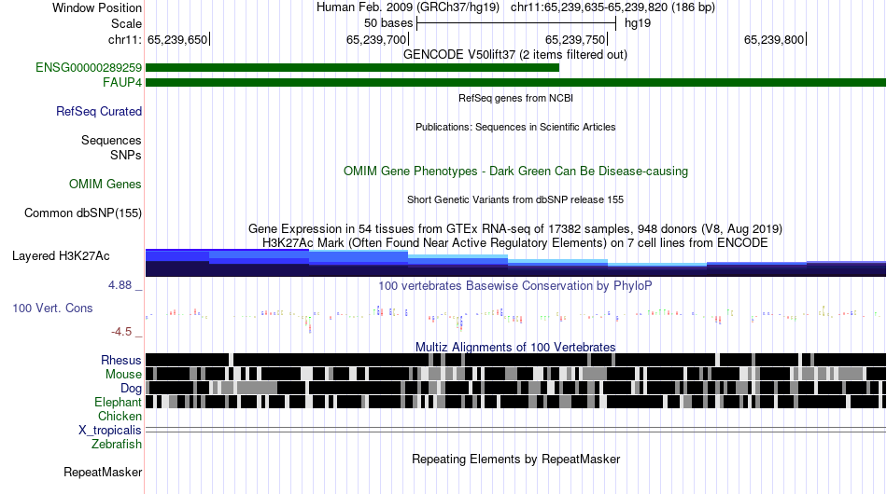Click the -4.5 PhyloP lower axis value
887x494 pixels.
(121, 332)
